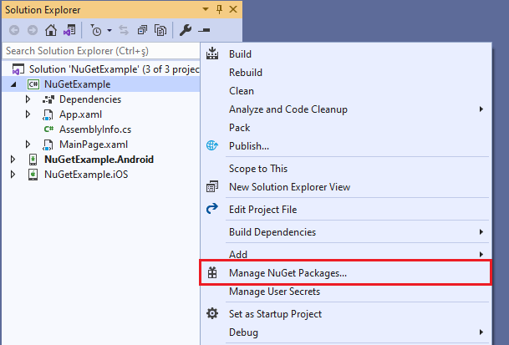Collapse the NuGetExample project node
The image size is (509, 345).
(13, 84)
